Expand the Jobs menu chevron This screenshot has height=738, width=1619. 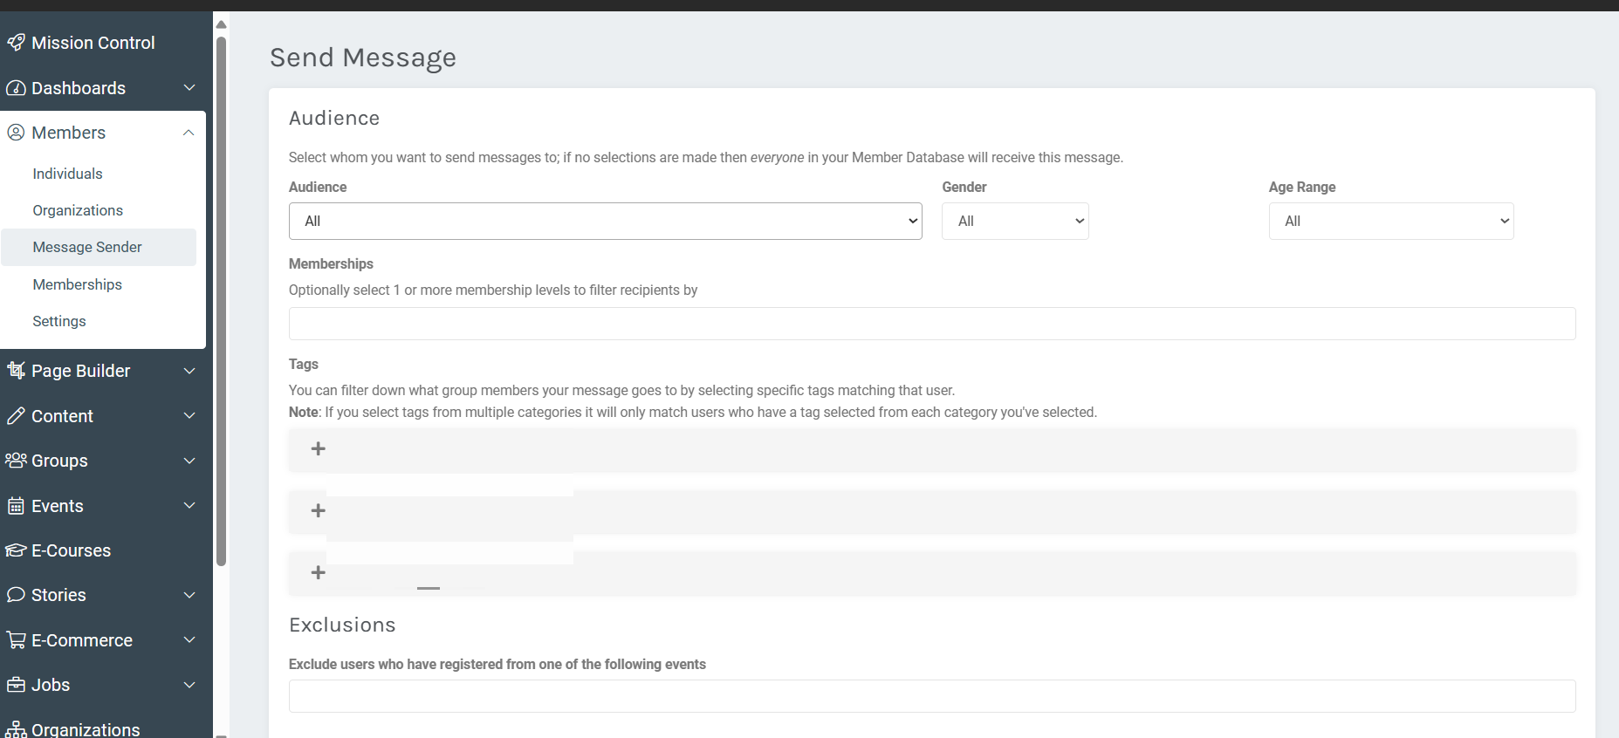click(x=189, y=685)
